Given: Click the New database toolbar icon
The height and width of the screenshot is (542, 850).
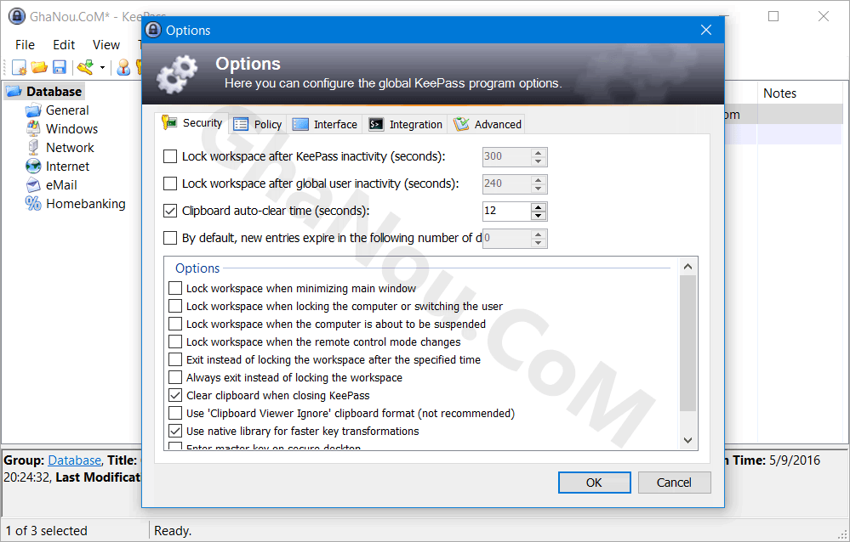Looking at the screenshot, I should click(19, 67).
